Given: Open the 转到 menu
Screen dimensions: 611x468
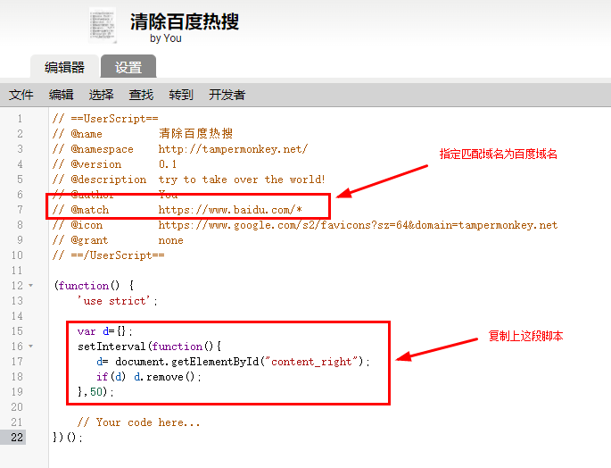Looking at the screenshot, I should (181, 95).
